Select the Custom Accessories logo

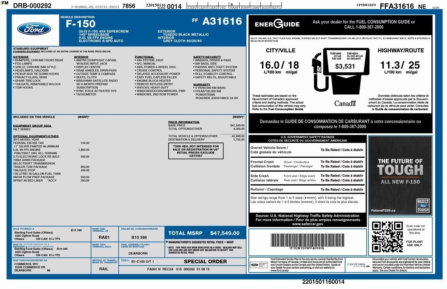click(x=356, y=265)
